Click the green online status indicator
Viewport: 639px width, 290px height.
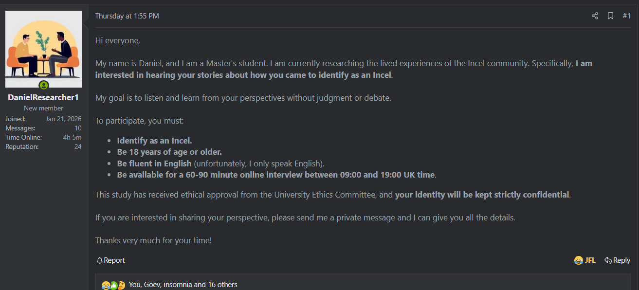coord(44,86)
